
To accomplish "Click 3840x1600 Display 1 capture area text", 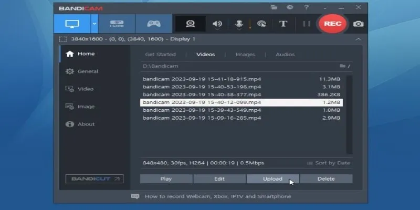I will 133,39.
